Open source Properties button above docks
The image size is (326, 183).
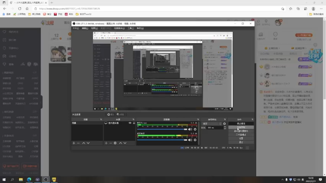click(111, 115)
